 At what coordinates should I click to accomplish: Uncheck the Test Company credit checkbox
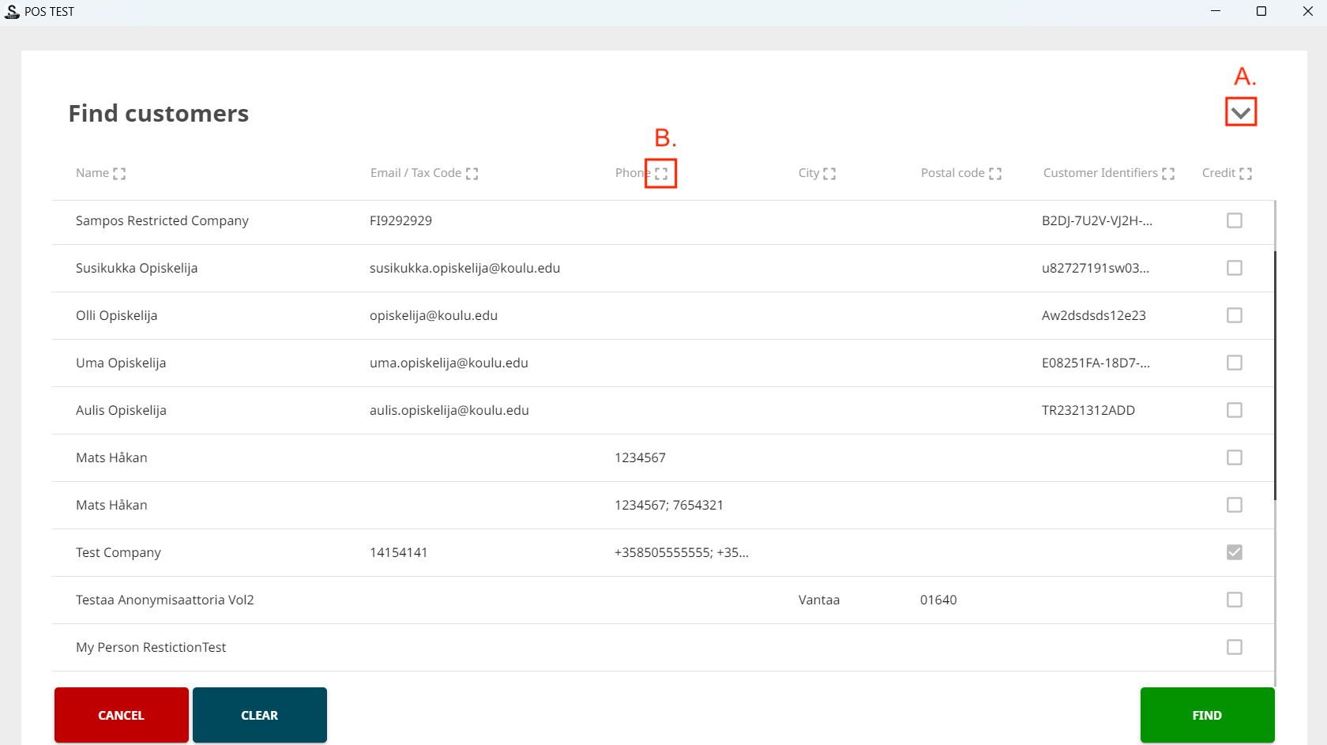pos(1235,552)
